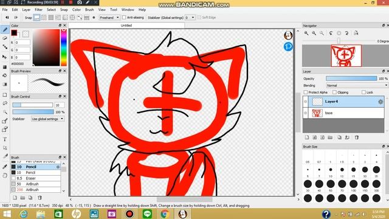Select the Magic Wand tool
The image size is (389, 219).
(5, 112)
